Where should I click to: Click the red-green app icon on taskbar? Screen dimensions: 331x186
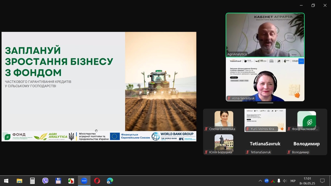[x=71, y=181]
